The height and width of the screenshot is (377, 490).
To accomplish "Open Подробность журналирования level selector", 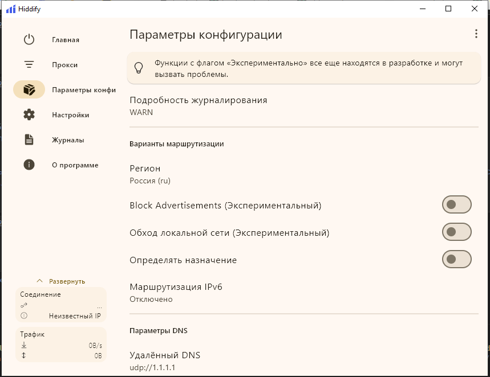I will (x=303, y=106).
